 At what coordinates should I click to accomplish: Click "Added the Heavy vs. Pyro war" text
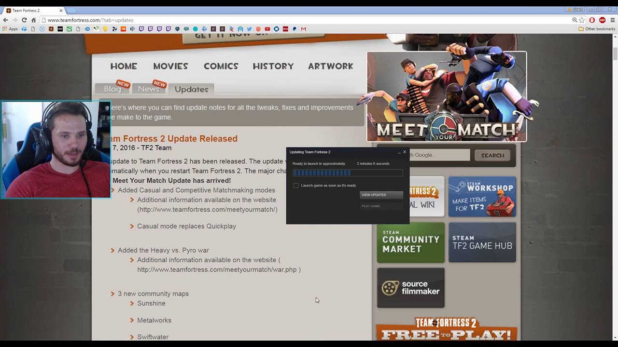tap(163, 250)
